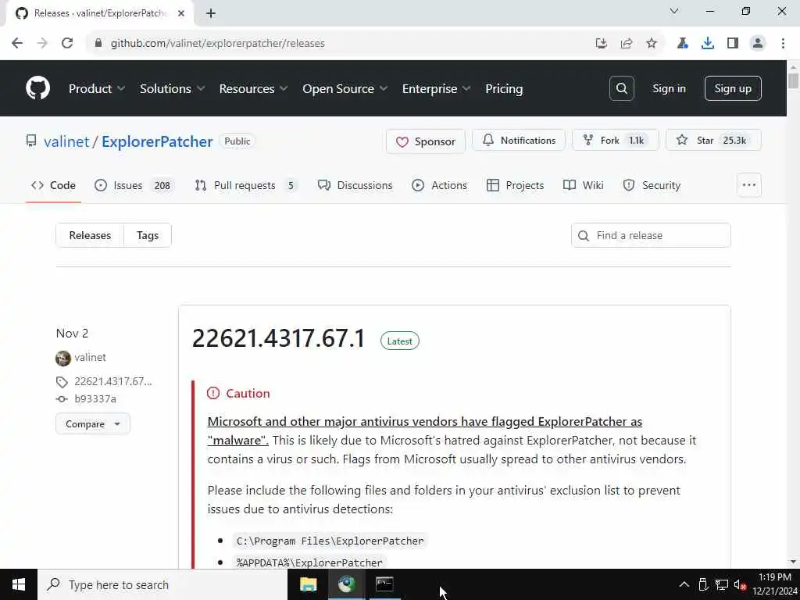Select the Releases toggle button
The image size is (800, 600).
(90, 235)
